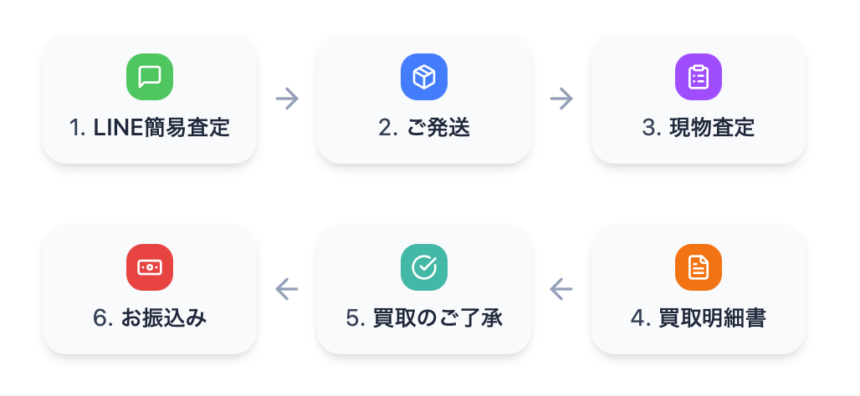
Task: Click arrow between 買取のご了承 and お振込み
Action: click(x=287, y=289)
